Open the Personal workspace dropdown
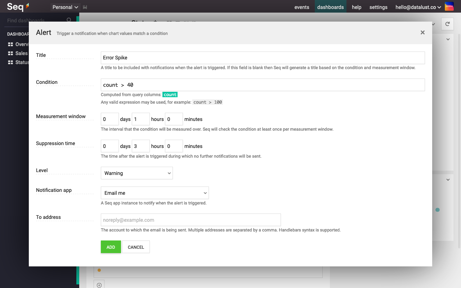 click(65, 7)
